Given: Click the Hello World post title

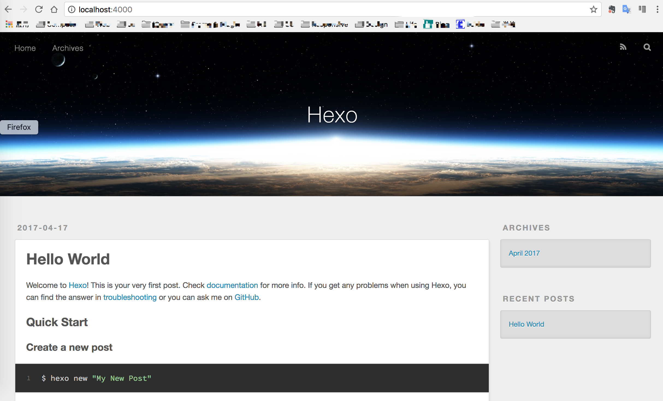Looking at the screenshot, I should pos(68,259).
